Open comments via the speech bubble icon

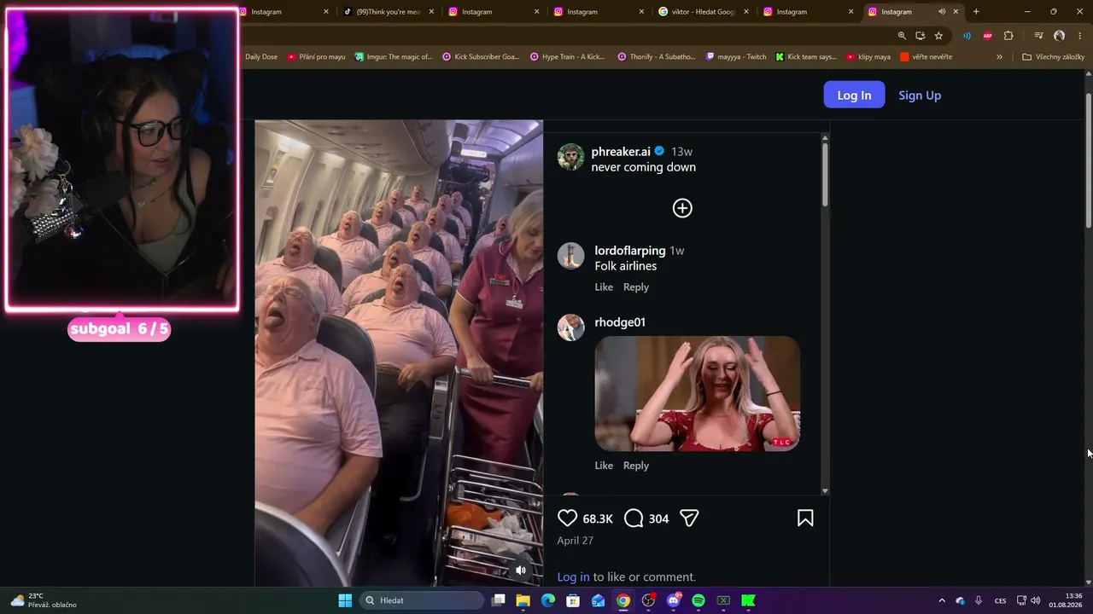coord(634,518)
